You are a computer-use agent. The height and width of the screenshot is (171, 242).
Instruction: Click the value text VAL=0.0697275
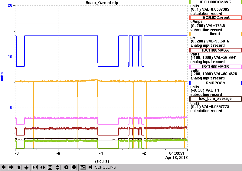coord(215,107)
